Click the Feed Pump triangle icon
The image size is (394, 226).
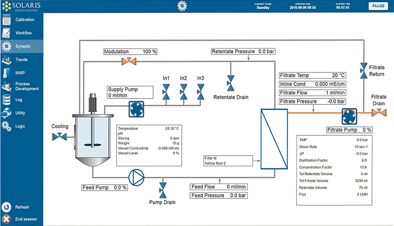coord(136,178)
